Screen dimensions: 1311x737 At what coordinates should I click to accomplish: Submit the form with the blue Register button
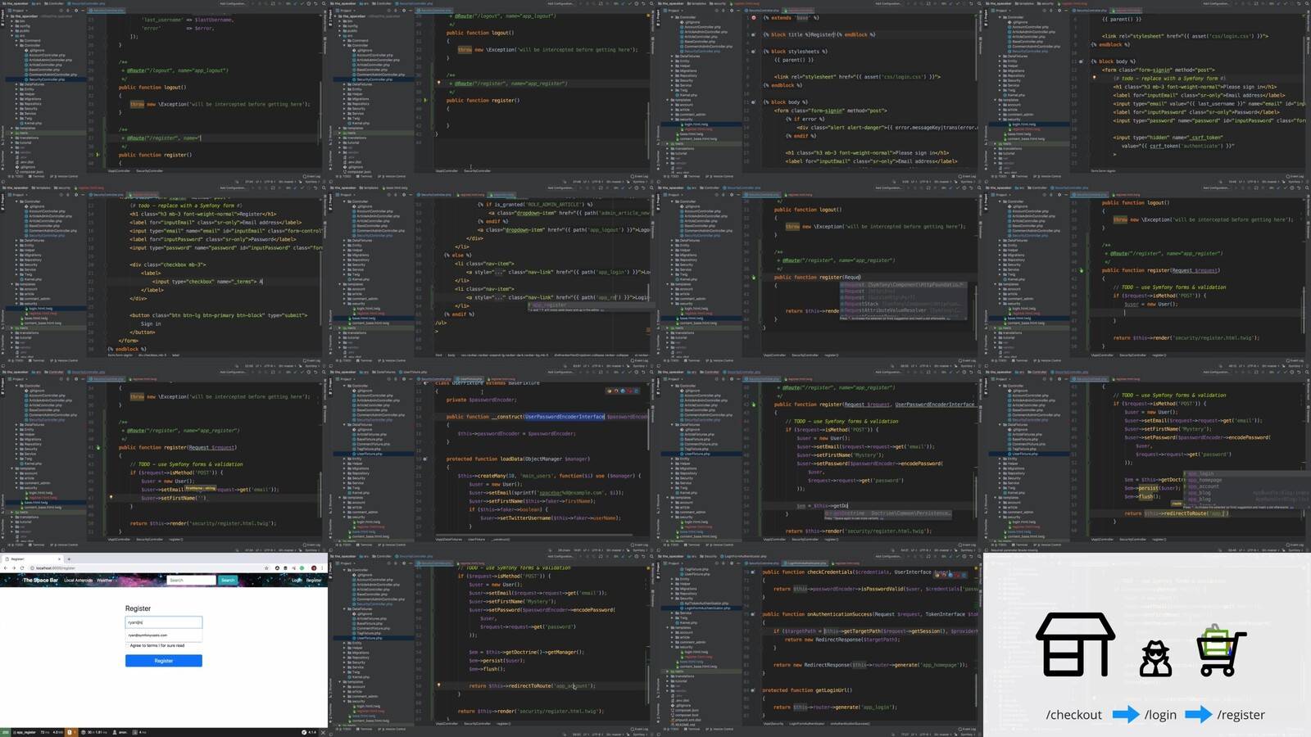pyautogui.click(x=164, y=661)
